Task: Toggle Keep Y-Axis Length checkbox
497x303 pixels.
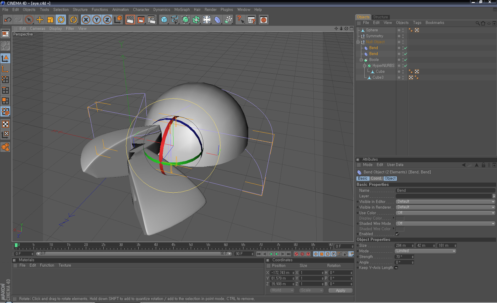Action: (396, 268)
